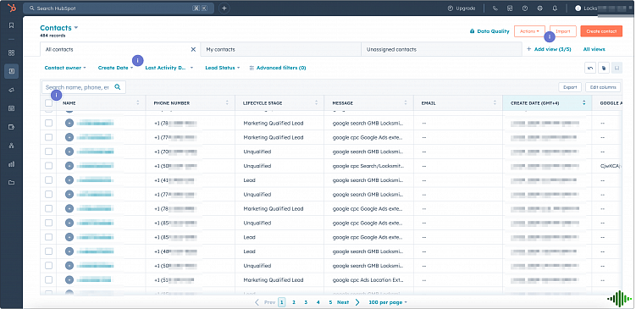Expand the Contacts title dropdown
Image resolution: width=636 pixels, height=309 pixels.
(x=59, y=28)
